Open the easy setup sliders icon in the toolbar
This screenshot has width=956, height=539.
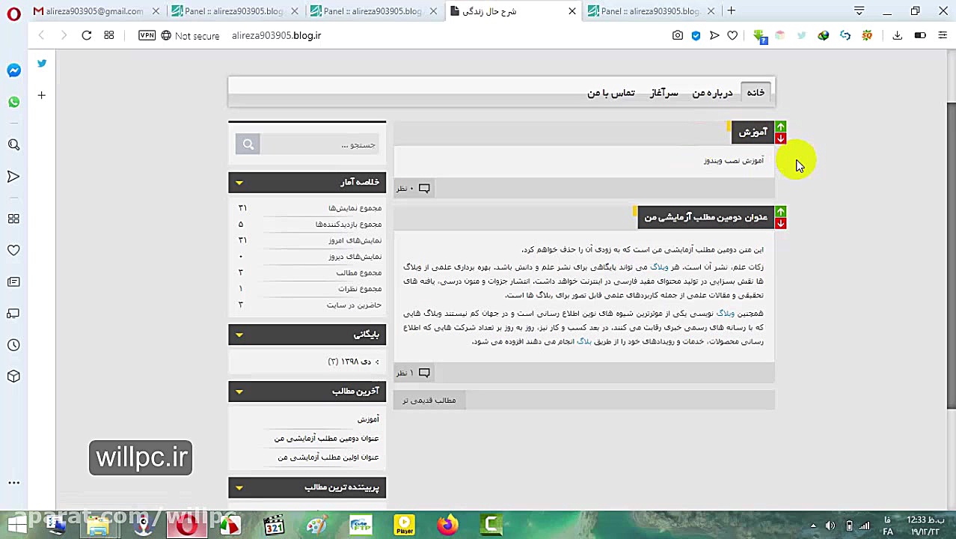pyautogui.click(x=942, y=35)
